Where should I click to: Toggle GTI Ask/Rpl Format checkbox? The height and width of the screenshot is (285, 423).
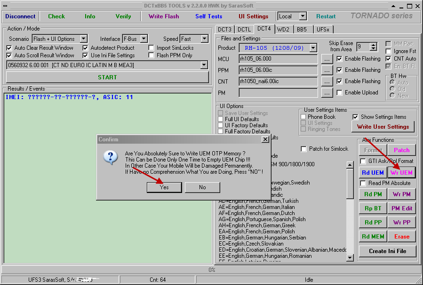click(363, 161)
